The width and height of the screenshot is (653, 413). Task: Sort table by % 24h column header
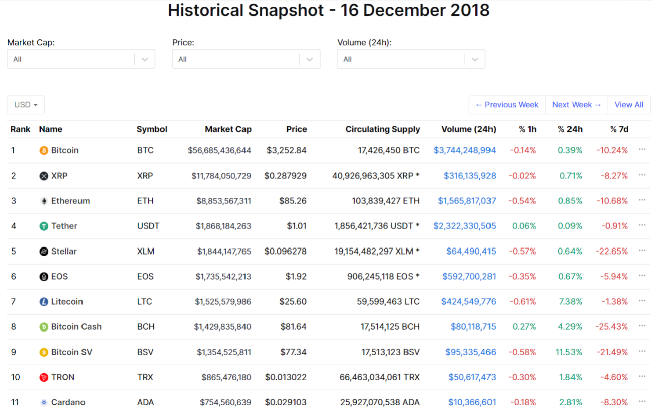click(570, 129)
